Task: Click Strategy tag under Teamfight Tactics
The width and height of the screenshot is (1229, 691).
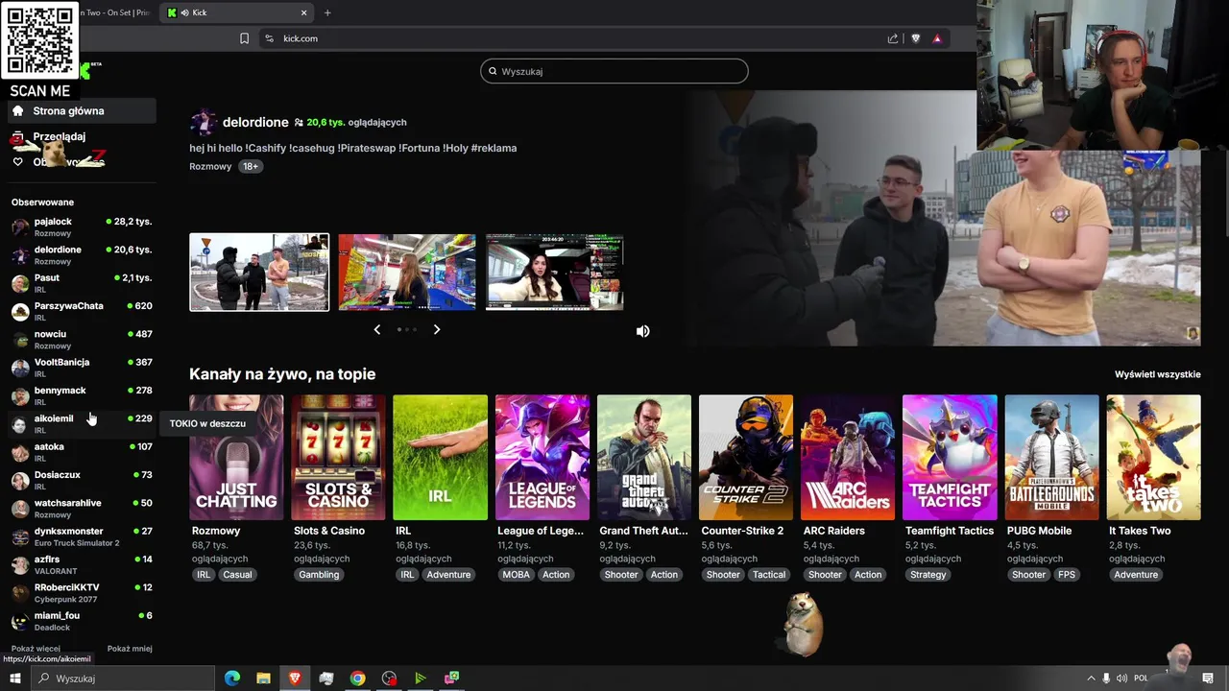Action: coord(928,575)
